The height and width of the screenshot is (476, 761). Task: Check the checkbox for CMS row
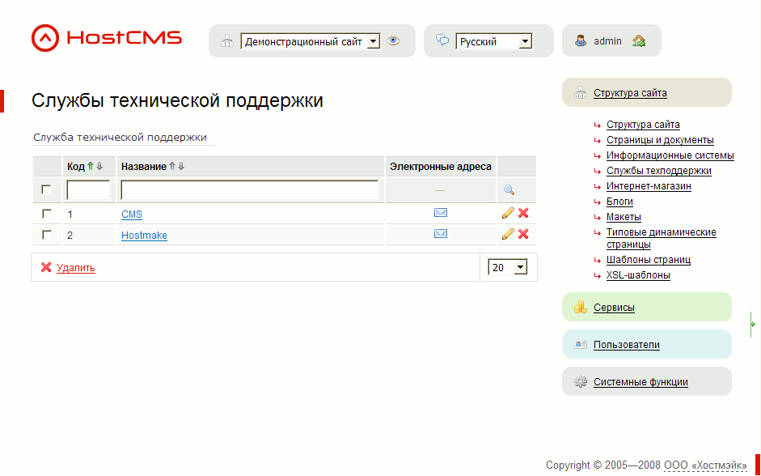47,214
